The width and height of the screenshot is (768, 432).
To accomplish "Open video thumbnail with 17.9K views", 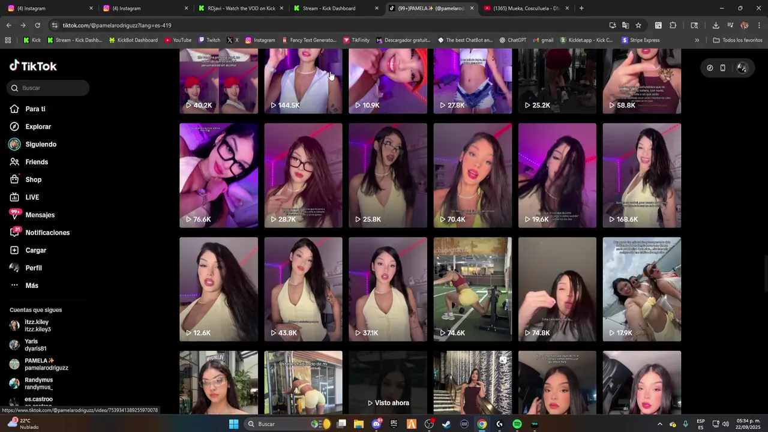I will pyautogui.click(x=642, y=289).
